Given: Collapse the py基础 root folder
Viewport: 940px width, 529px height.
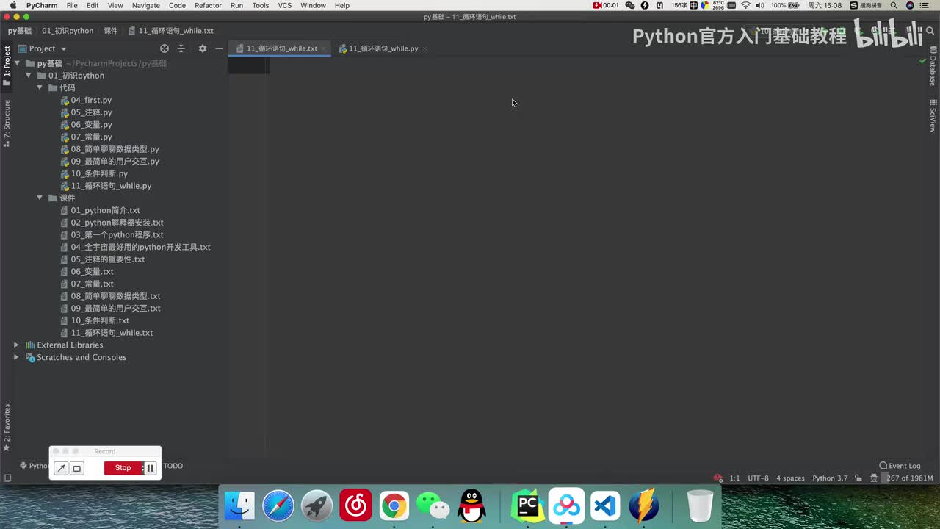Looking at the screenshot, I should point(18,63).
